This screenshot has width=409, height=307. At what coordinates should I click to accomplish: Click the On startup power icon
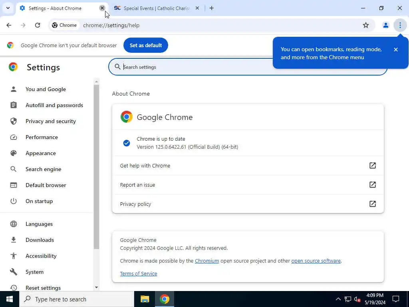coord(13,201)
